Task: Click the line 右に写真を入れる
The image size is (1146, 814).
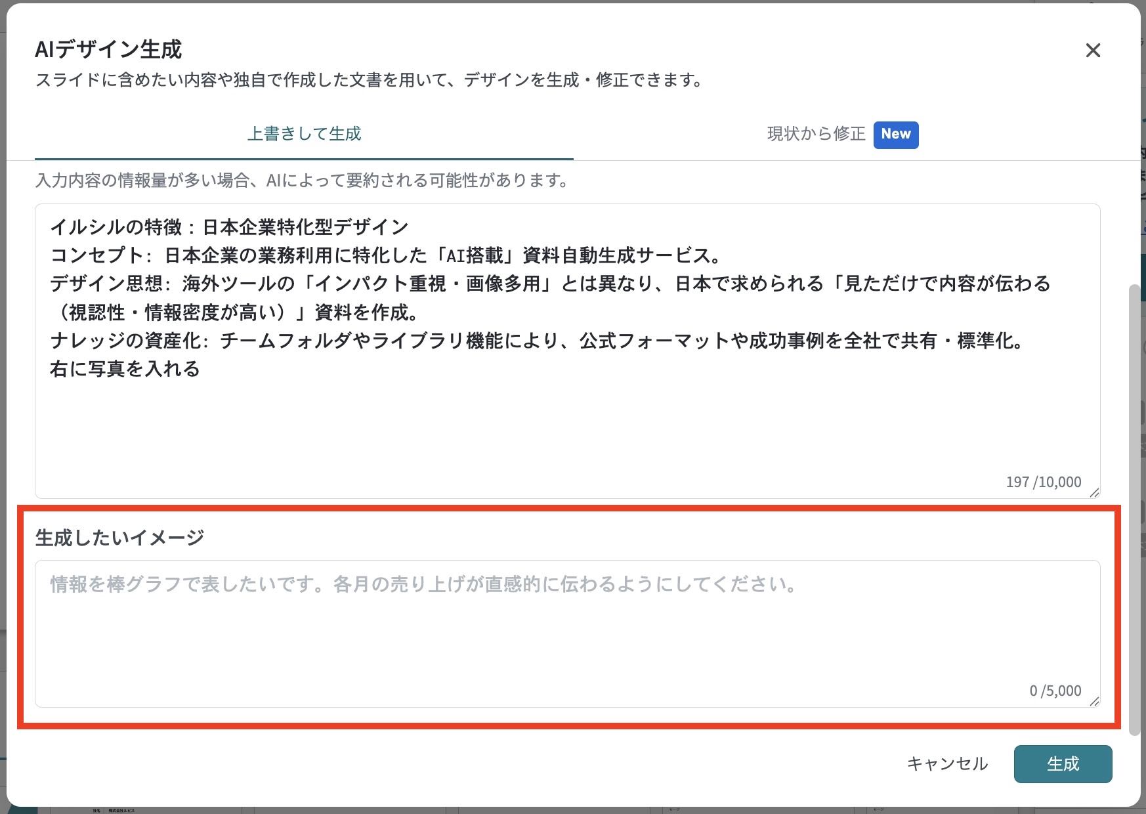Action: (x=125, y=369)
